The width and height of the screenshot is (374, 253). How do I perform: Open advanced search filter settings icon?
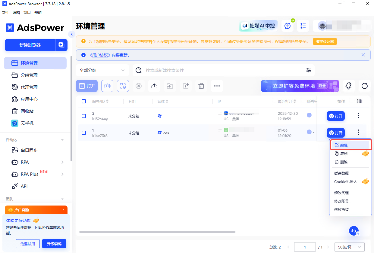(x=309, y=70)
